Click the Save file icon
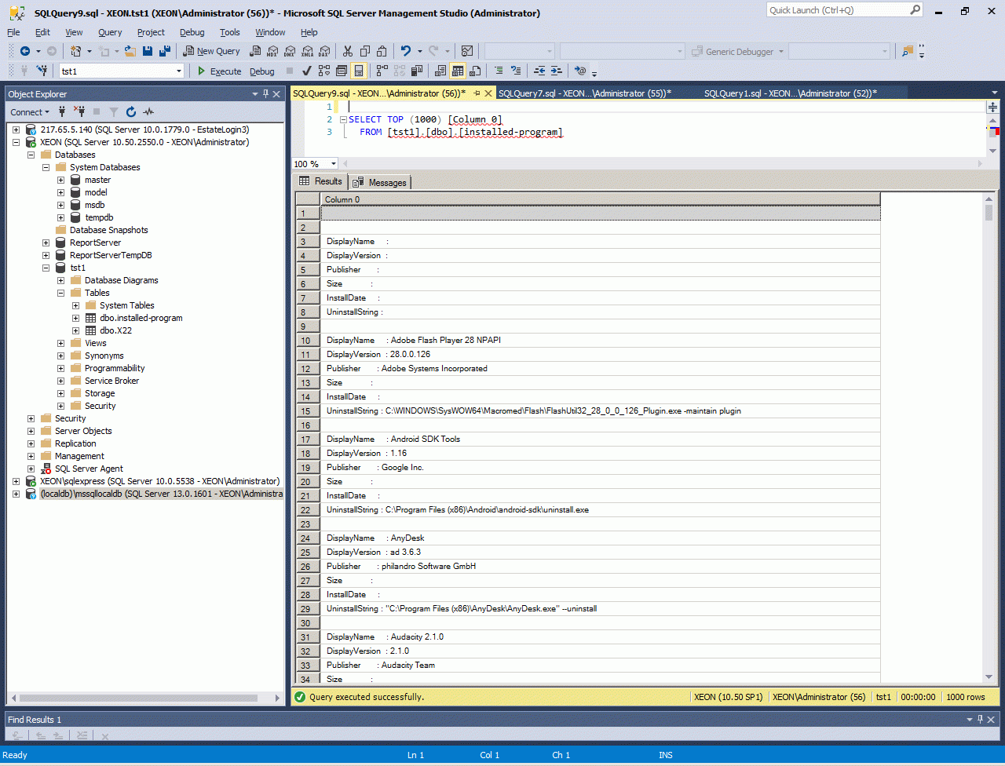Image resolution: width=1005 pixels, height=766 pixels. click(x=148, y=51)
